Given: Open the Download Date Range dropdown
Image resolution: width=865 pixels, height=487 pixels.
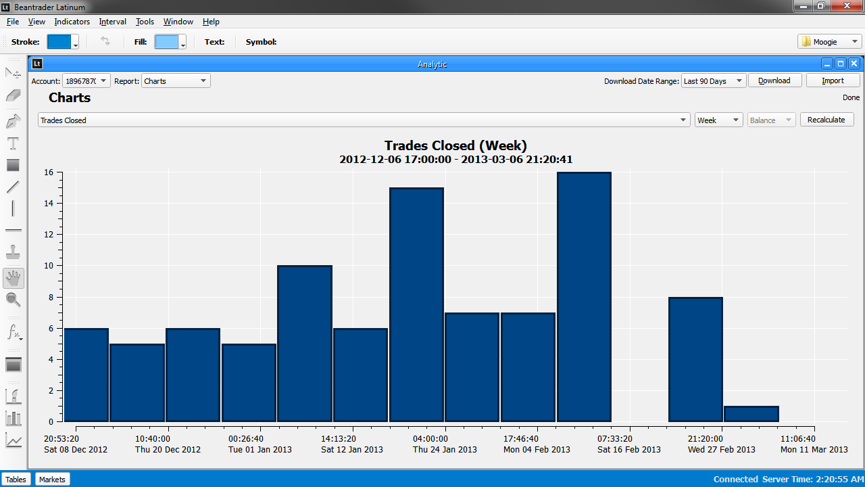Looking at the screenshot, I should point(713,80).
